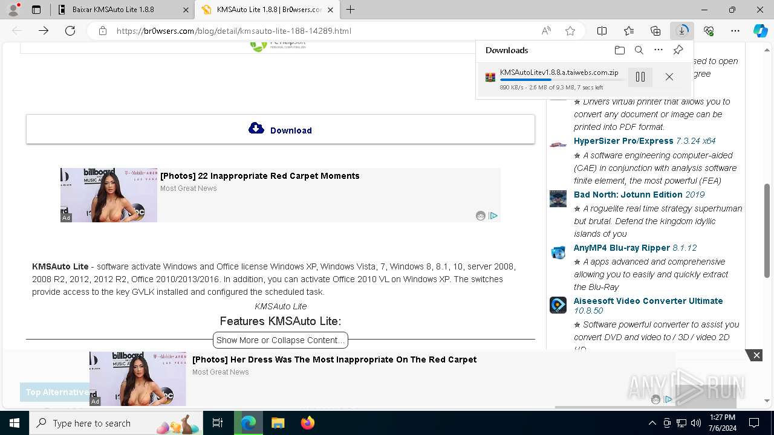Open the volume control in tray
The image size is (774, 435).
[x=695, y=423]
